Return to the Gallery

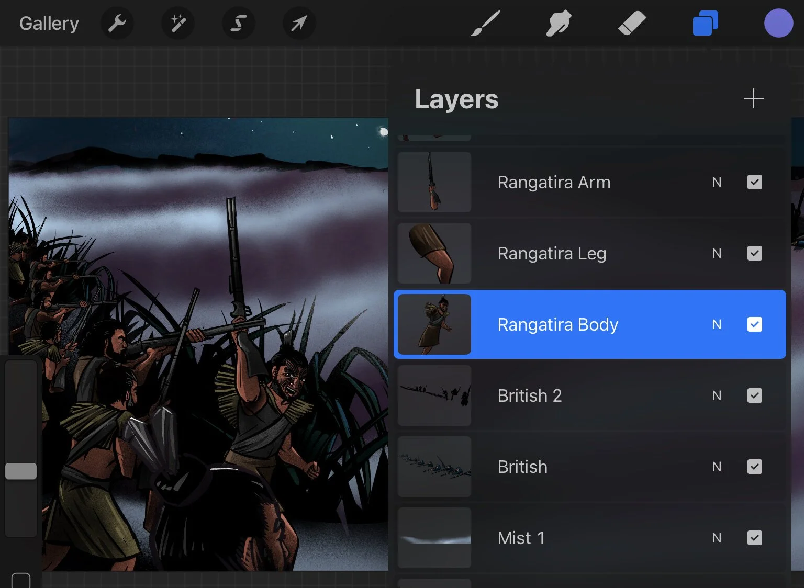49,24
